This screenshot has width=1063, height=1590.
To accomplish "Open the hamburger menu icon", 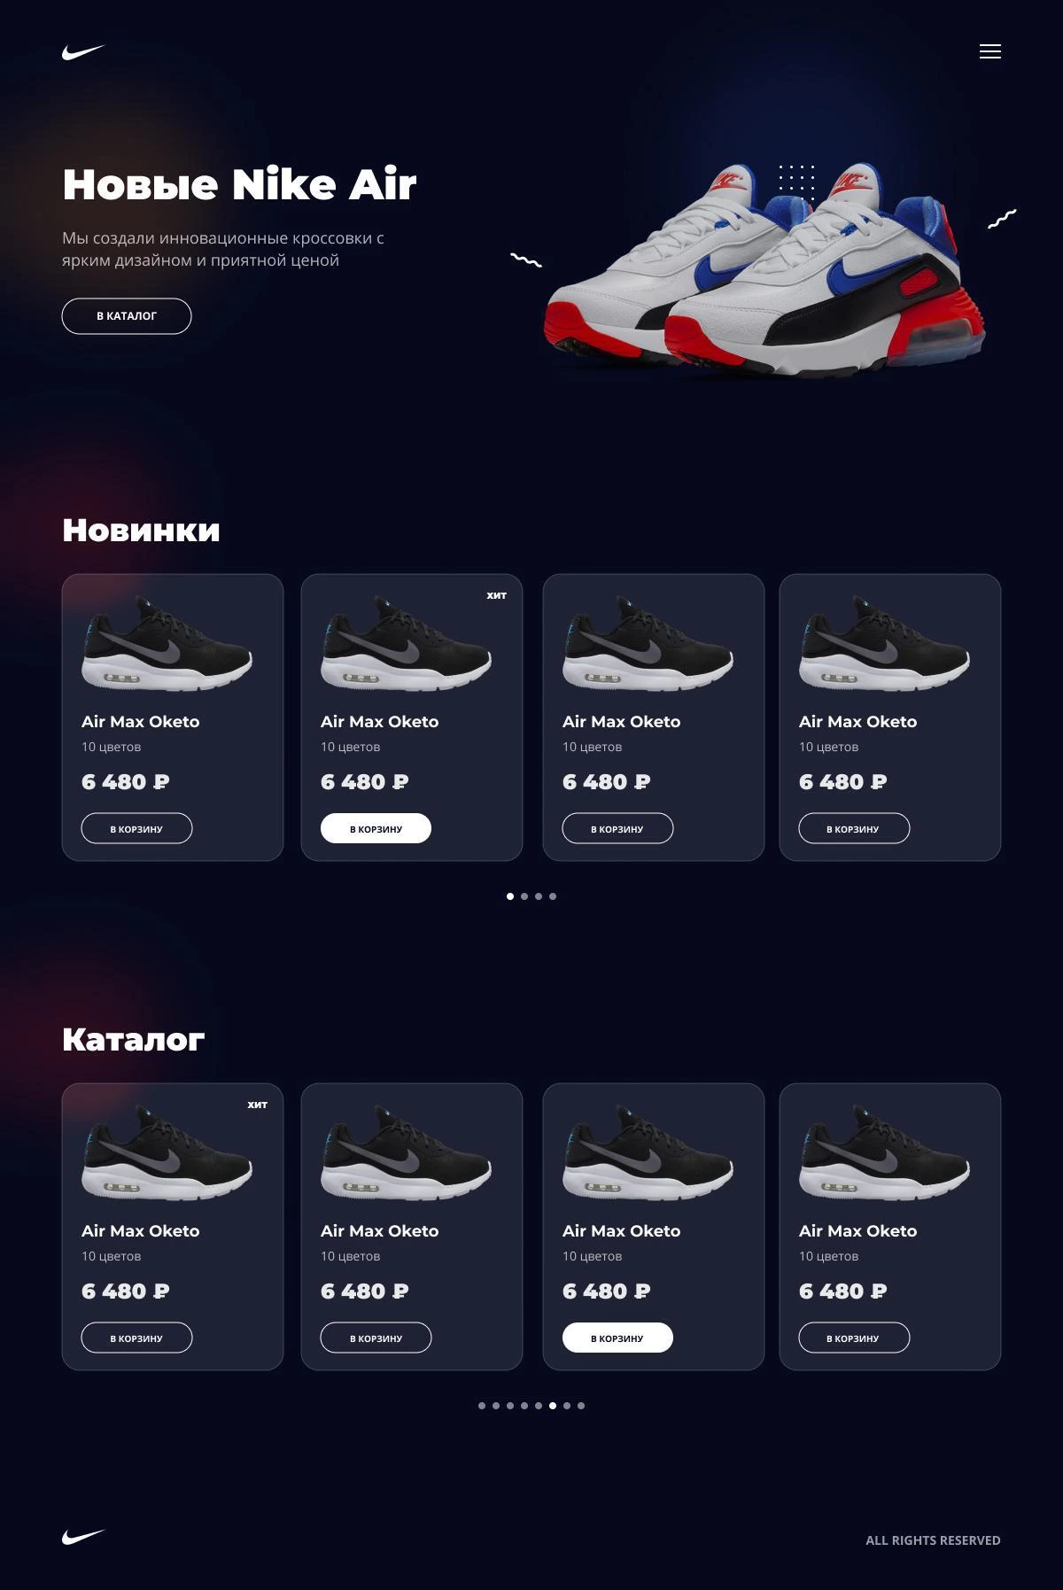I will 989,51.
